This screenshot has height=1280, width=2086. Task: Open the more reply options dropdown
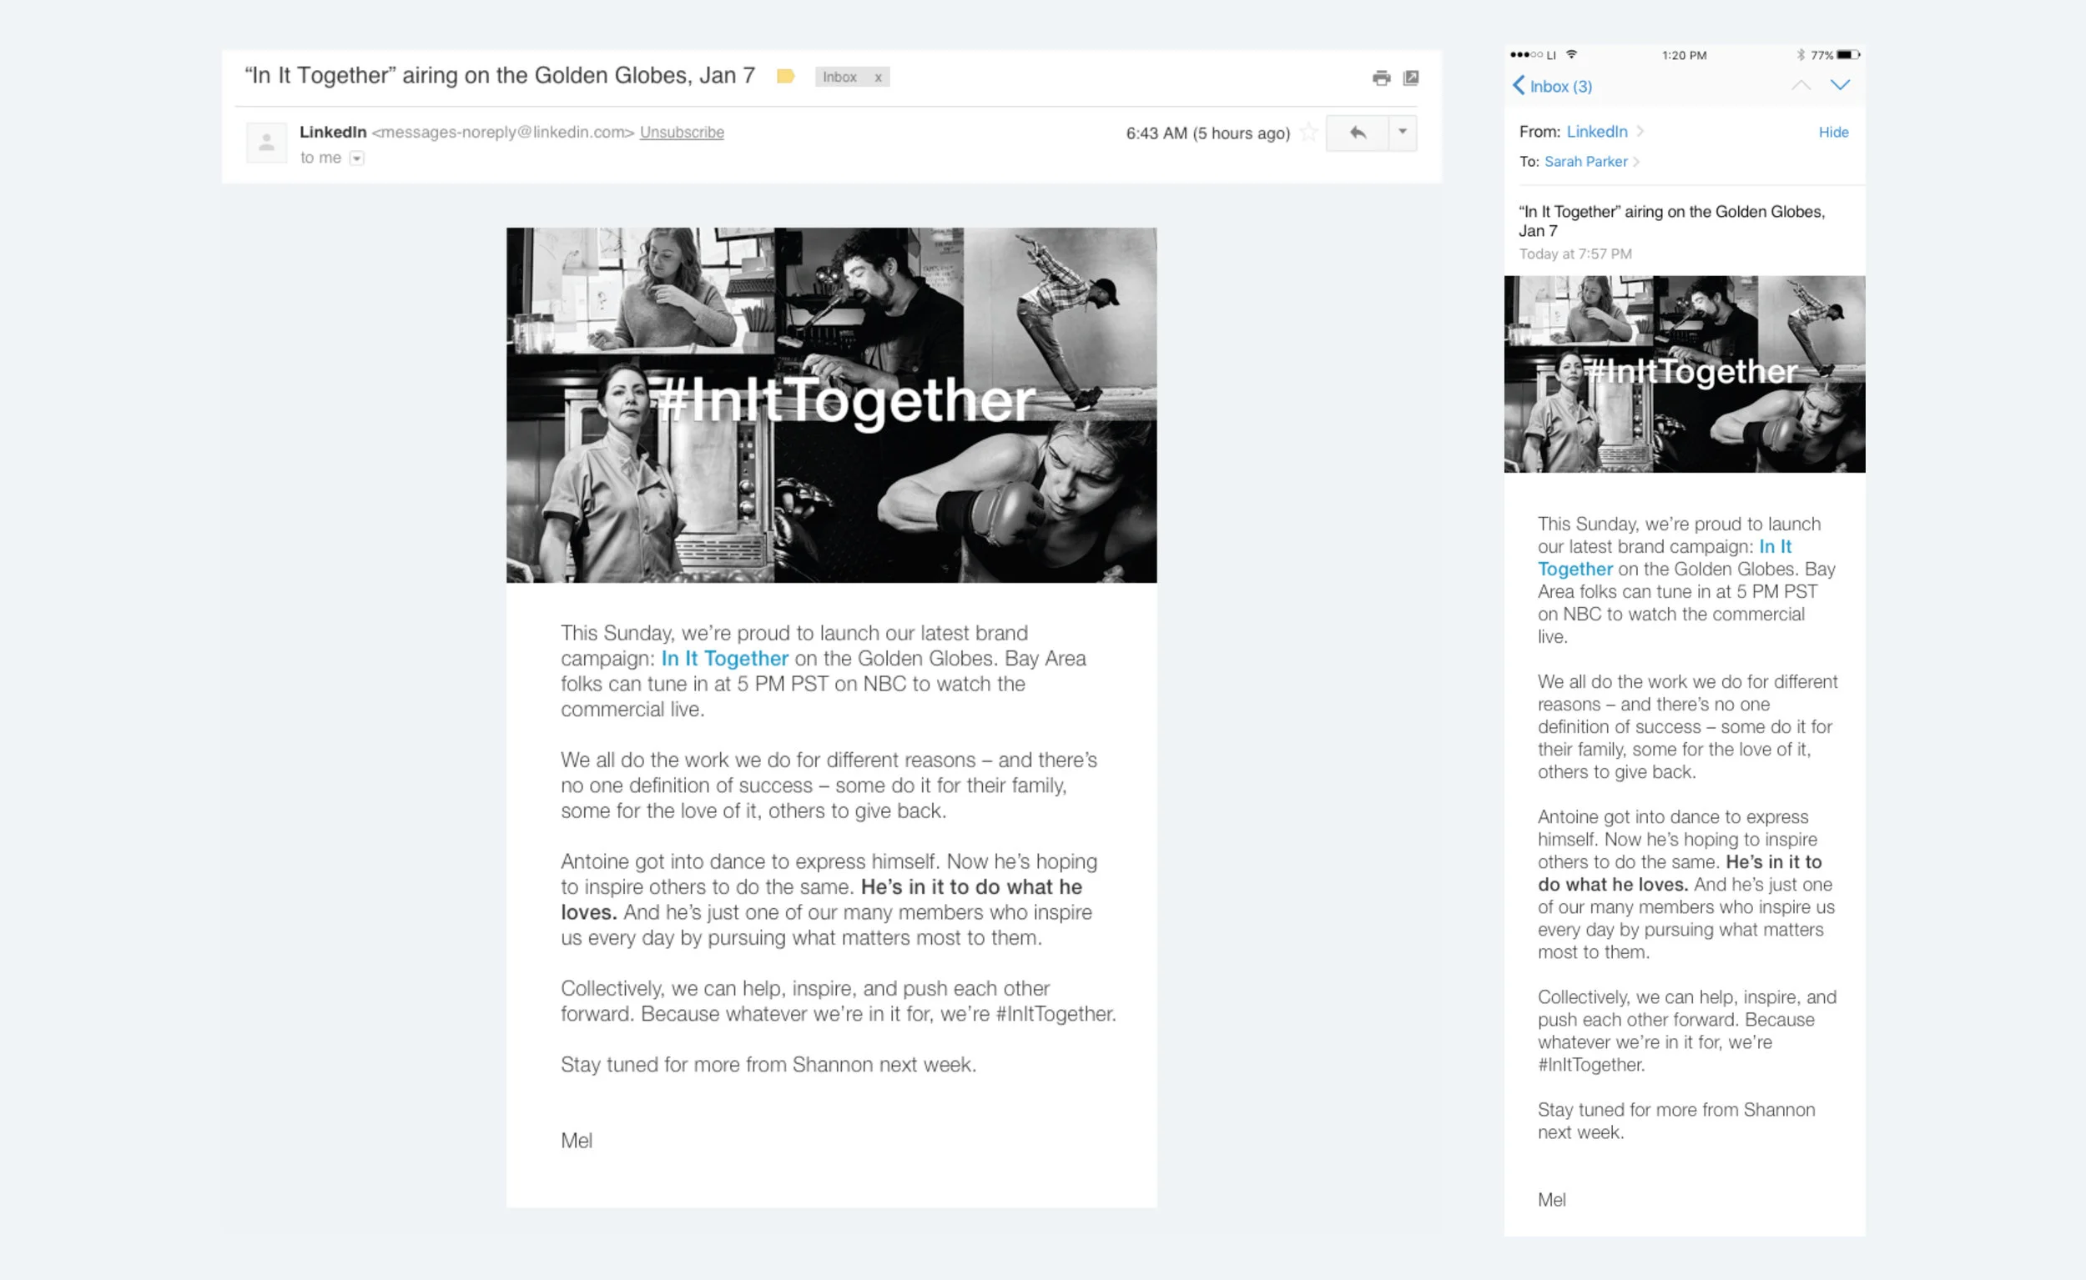pos(1403,133)
